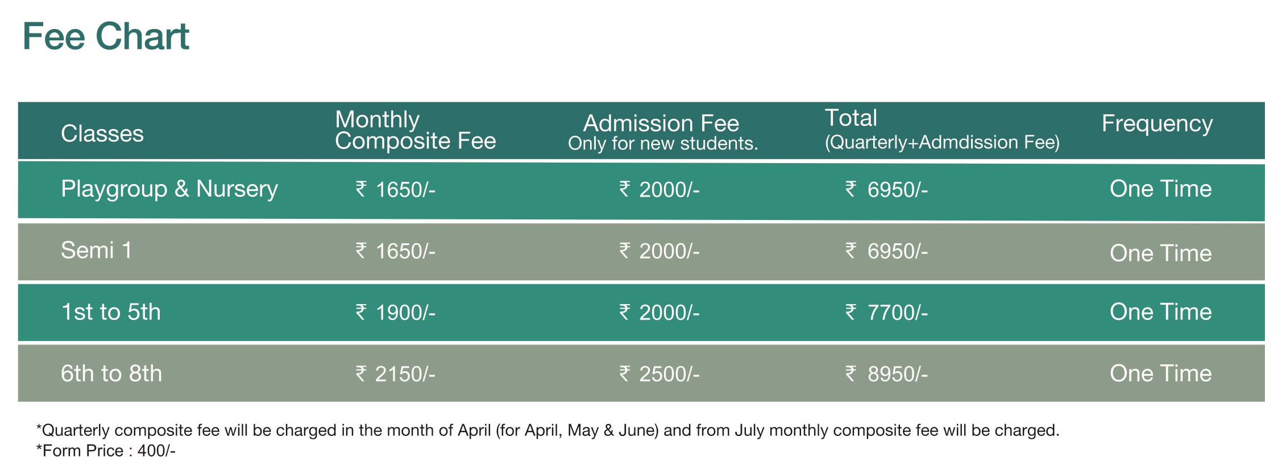The image size is (1265, 457).
Task: Select the Total column header
Action: pyautogui.click(x=851, y=118)
